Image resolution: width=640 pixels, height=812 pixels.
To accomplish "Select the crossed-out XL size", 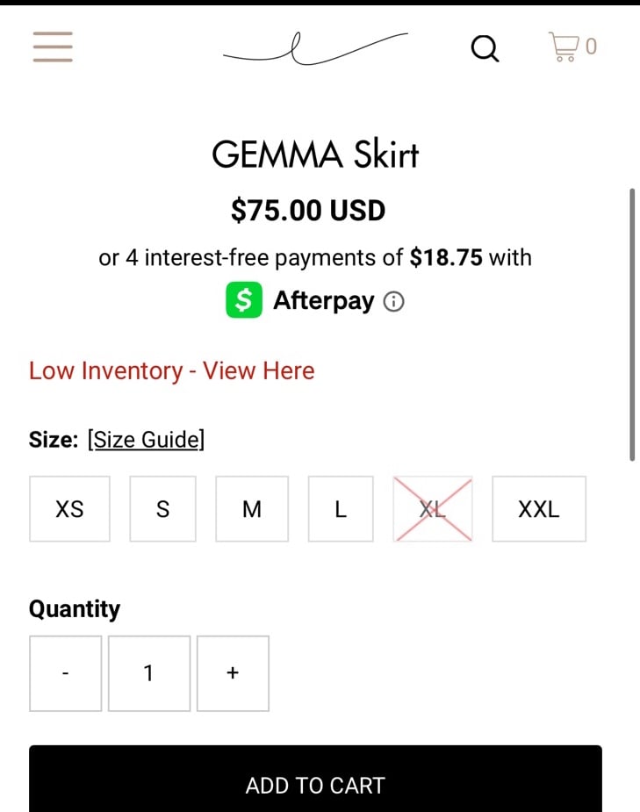I will [x=433, y=509].
